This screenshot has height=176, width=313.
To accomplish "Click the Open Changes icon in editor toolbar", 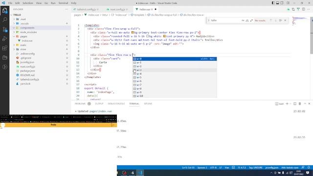I will [x=293, y=9].
